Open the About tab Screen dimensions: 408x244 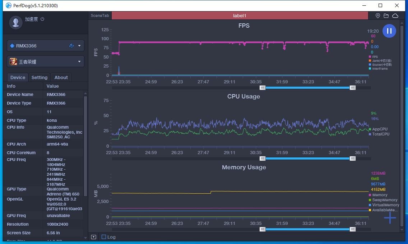click(x=61, y=77)
